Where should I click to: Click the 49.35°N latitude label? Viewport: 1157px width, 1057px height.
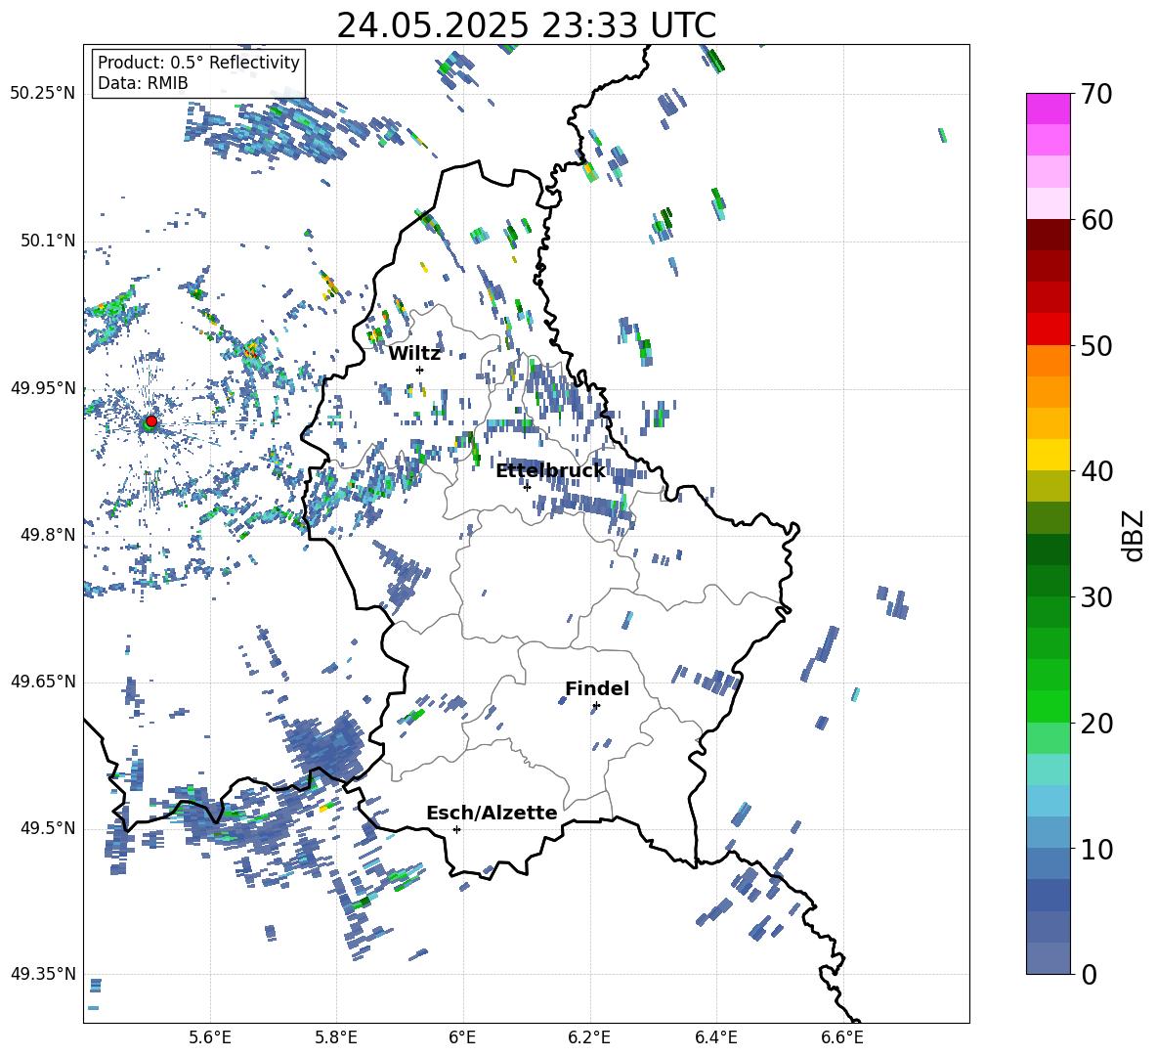[x=43, y=974]
